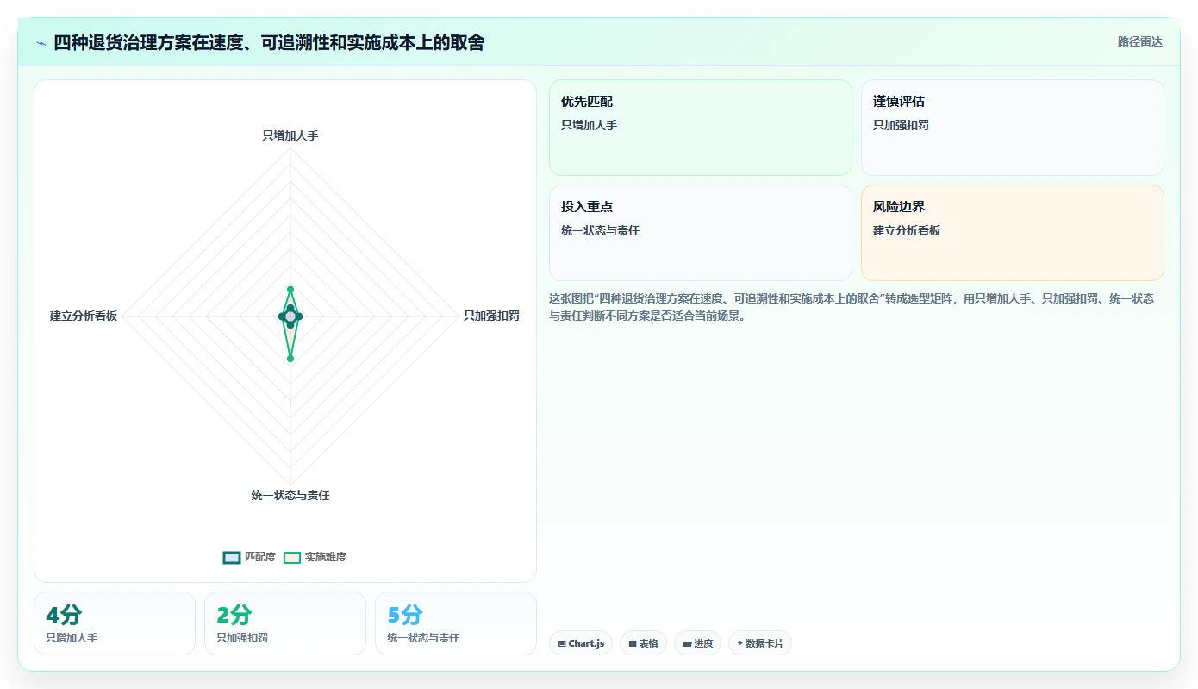Click the page title 四种退货治理方案

coord(269,42)
